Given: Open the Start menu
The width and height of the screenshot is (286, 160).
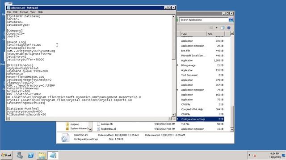Looking at the screenshot, I should pyautogui.click(x=6, y=155).
